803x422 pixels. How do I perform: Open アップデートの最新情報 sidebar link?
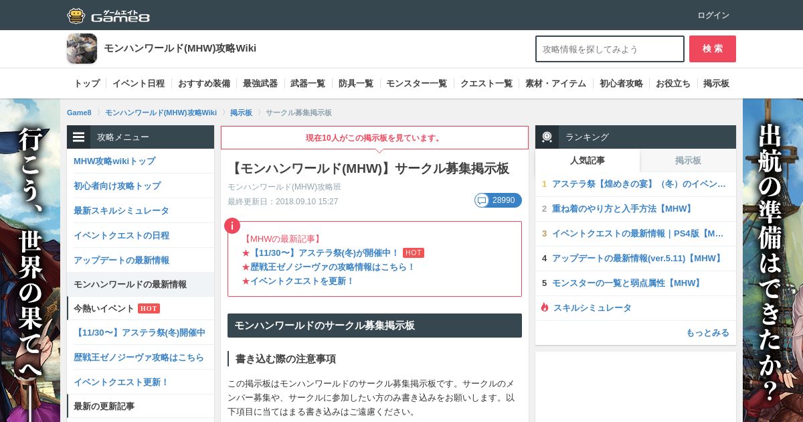coord(141,260)
